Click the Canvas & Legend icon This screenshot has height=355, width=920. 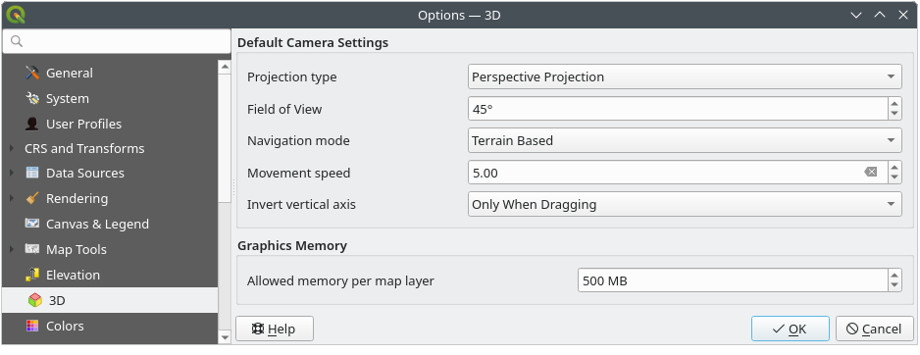(32, 224)
